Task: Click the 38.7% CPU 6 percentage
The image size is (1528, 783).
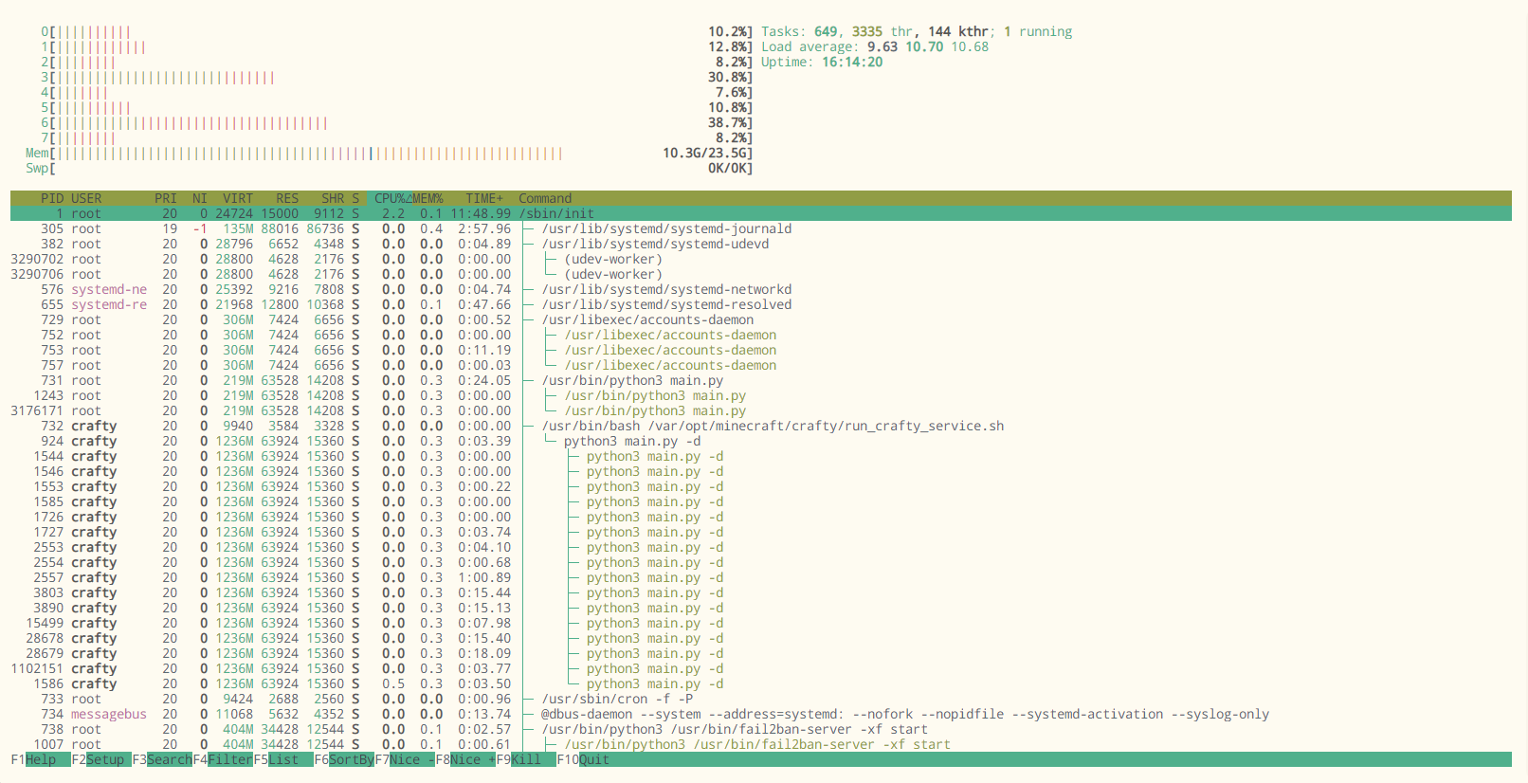Action: pyautogui.click(x=727, y=122)
